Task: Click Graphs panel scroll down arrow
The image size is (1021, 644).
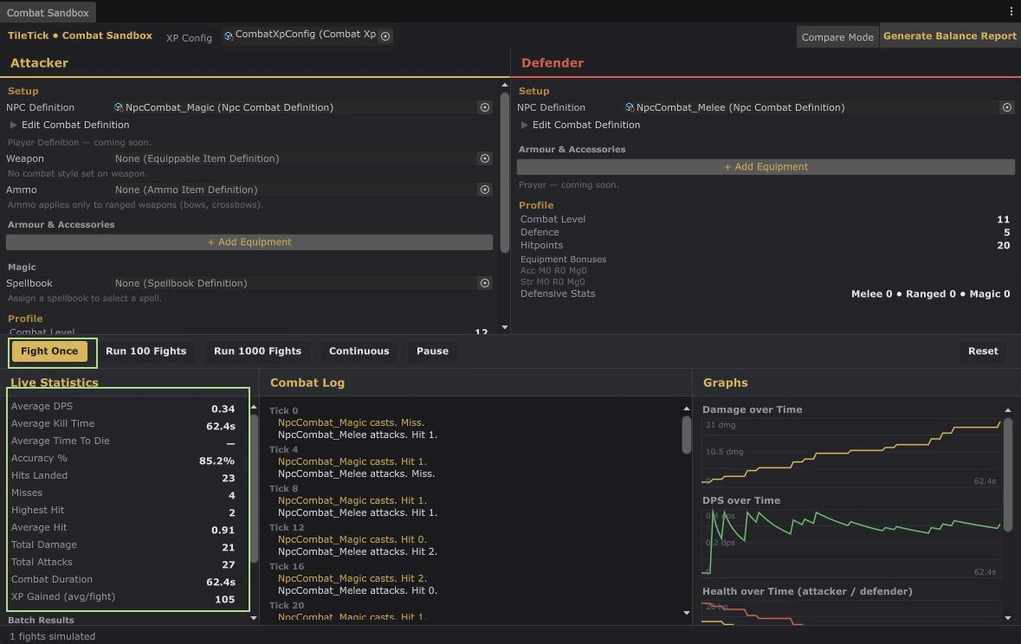Action: pos(1008,618)
